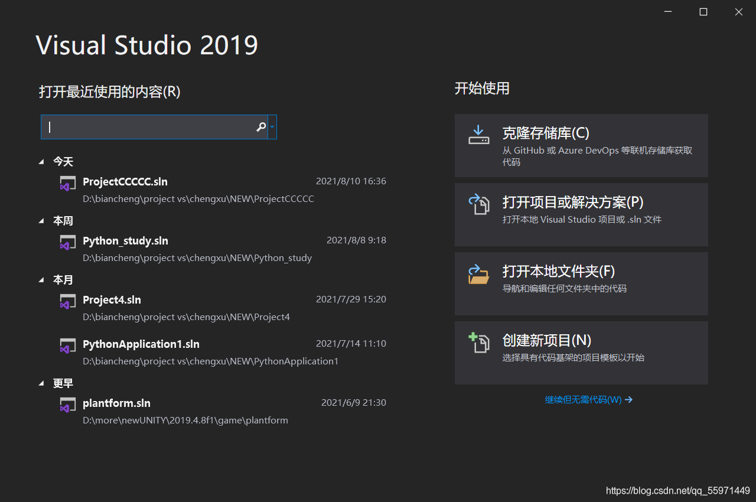Viewport: 756px width, 502px height.
Task: Choose 打开项目或解决方案(P)
Action: (x=581, y=214)
